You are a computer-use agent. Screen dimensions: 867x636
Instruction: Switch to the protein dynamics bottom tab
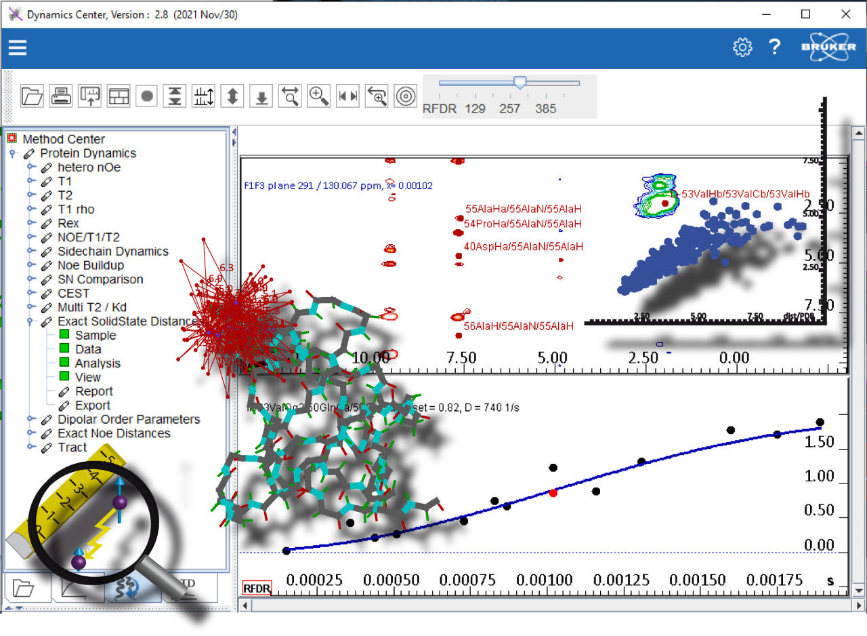(x=133, y=587)
